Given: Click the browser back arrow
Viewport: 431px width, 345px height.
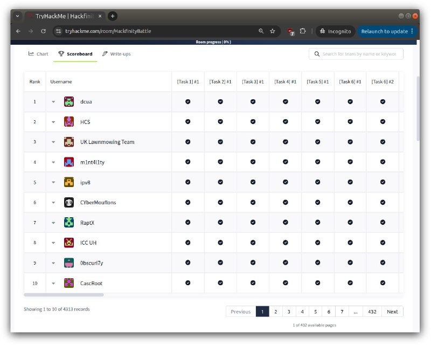Looking at the screenshot, I should pos(18,31).
